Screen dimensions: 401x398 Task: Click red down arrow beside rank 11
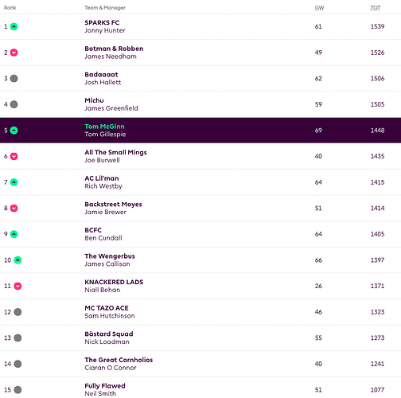[18, 286]
